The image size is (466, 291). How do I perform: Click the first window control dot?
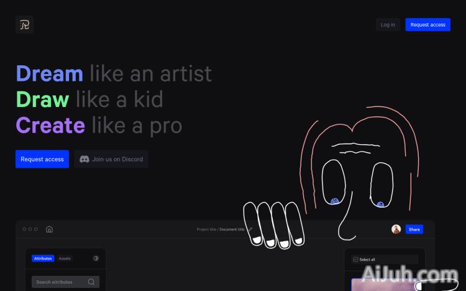[x=24, y=229]
